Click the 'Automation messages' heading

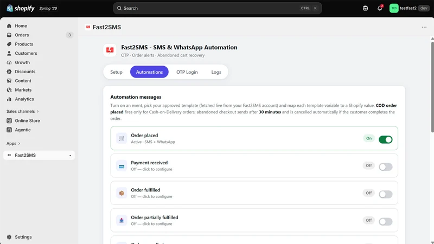click(136, 97)
